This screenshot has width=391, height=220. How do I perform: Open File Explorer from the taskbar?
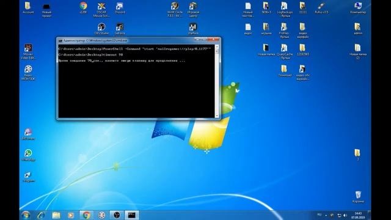click(56, 215)
